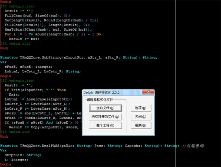Click the 'sPosE := PosEx(LwCstr_R' line
The height and width of the screenshot is (167, 221).
43,118
